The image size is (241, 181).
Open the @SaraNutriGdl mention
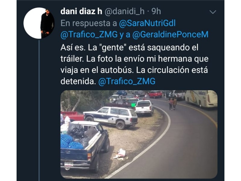click(x=147, y=23)
